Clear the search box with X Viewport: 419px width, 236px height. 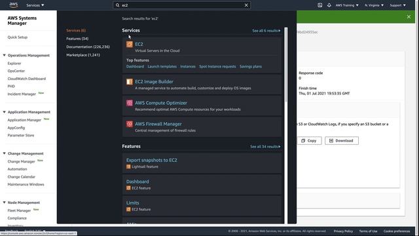click(x=246, y=5)
